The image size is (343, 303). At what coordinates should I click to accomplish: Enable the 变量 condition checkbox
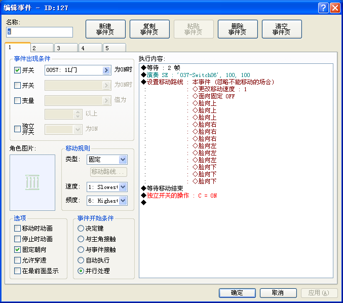pyautogui.click(x=17, y=101)
